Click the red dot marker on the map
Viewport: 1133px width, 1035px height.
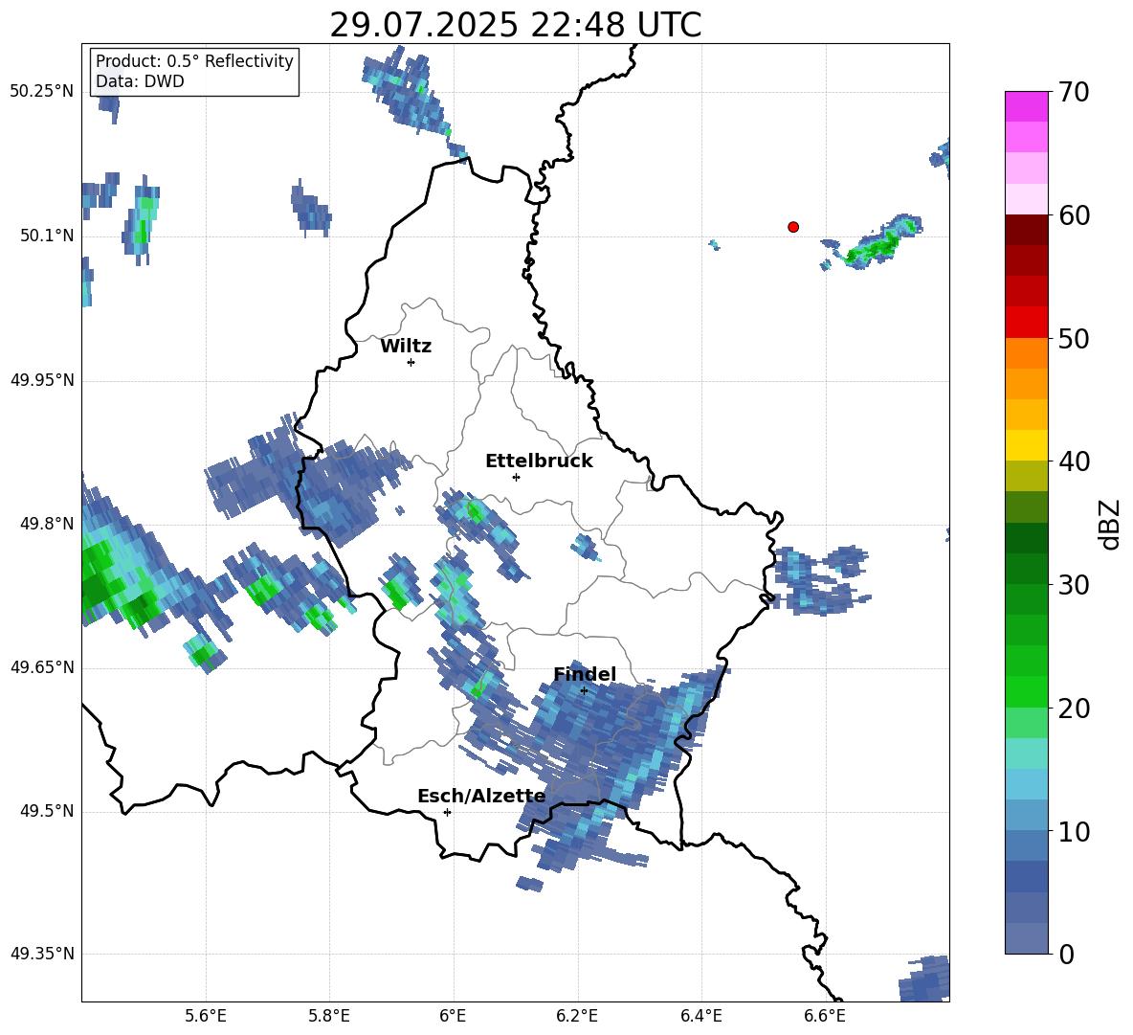792,227
